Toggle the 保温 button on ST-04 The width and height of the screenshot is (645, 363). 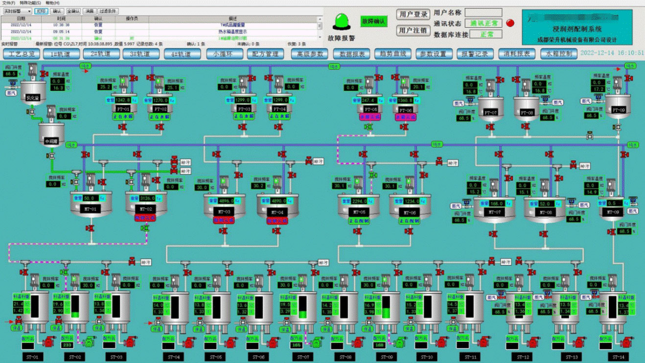tap(158, 330)
